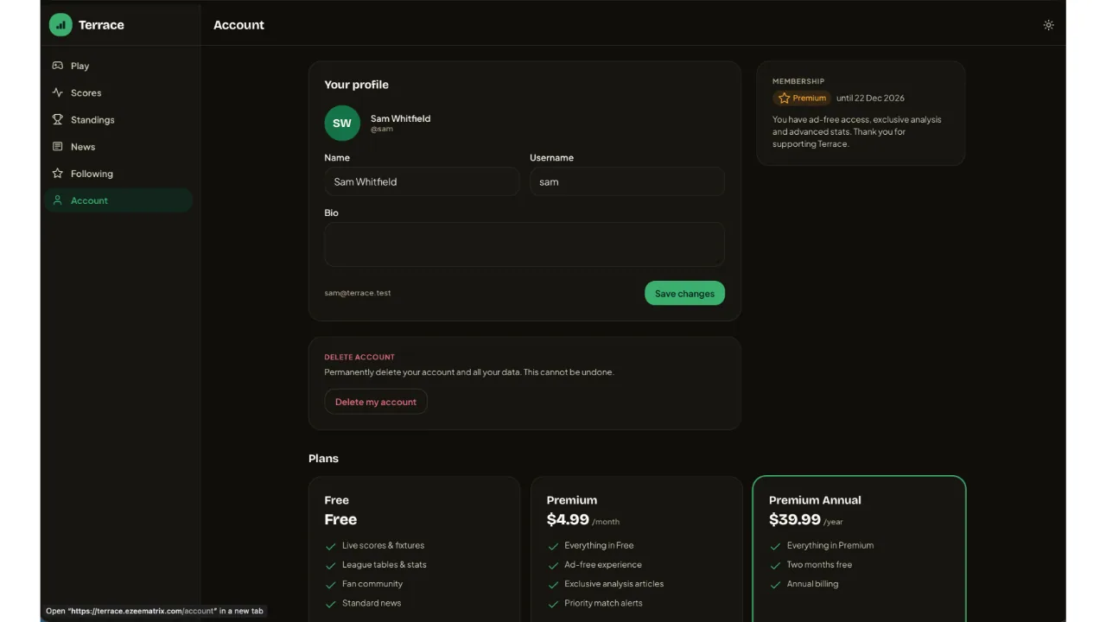Image resolution: width=1106 pixels, height=622 pixels.
Task: Click Delete my account button
Action: pyautogui.click(x=376, y=402)
